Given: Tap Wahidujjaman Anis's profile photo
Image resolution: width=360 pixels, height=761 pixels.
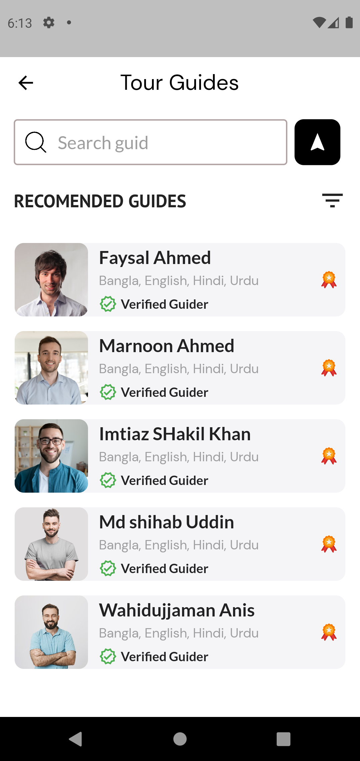Looking at the screenshot, I should pyautogui.click(x=51, y=632).
